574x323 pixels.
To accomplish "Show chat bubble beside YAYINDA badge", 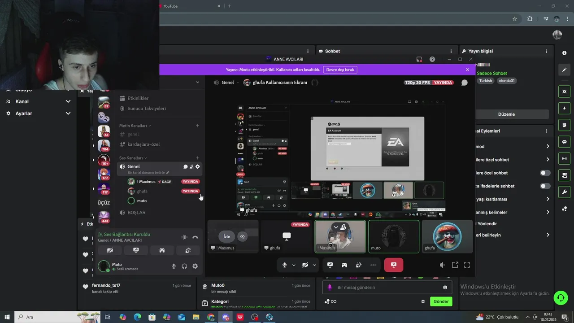I will point(465,83).
